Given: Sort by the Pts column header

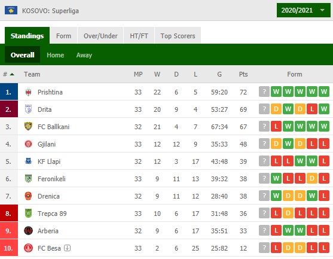Looking at the screenshot, I should 243,74.
